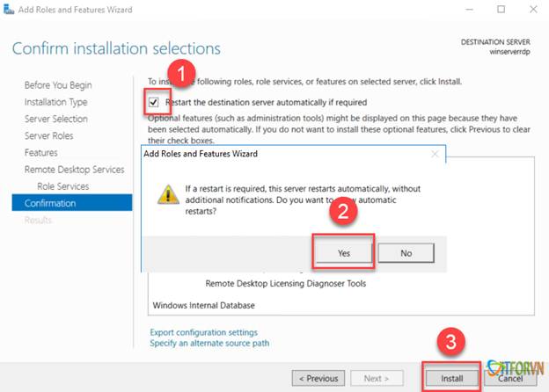Click the Server Manager wizard title icon

point(7,10)
